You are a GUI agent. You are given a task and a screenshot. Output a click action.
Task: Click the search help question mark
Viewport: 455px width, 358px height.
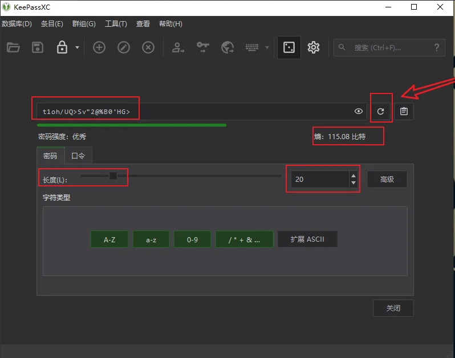click(436, 47)
